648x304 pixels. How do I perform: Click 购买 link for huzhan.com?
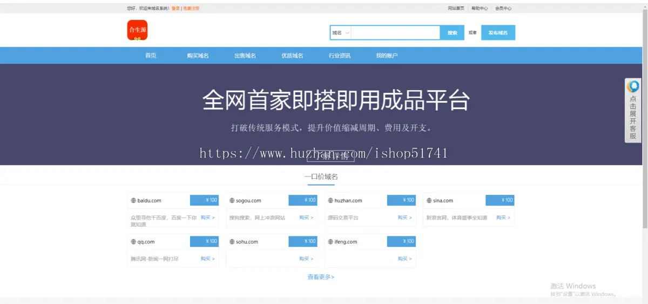pyautogui.click(x=405, y=218)
